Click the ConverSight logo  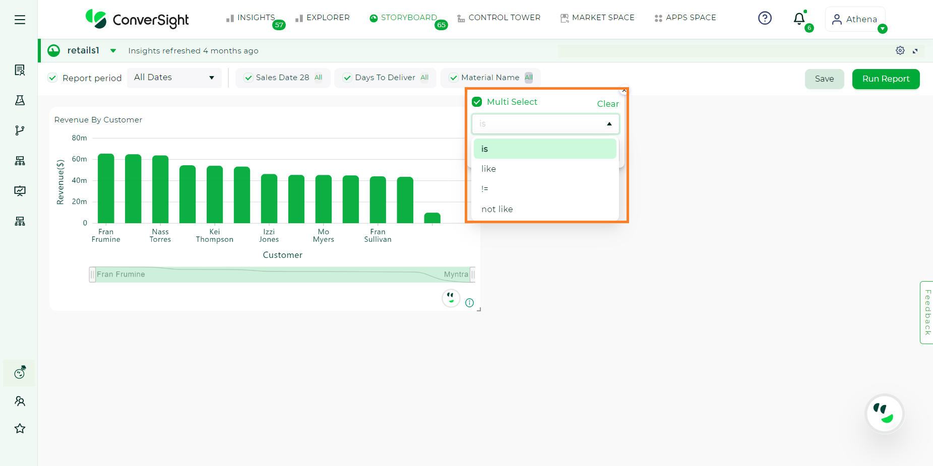137,19
